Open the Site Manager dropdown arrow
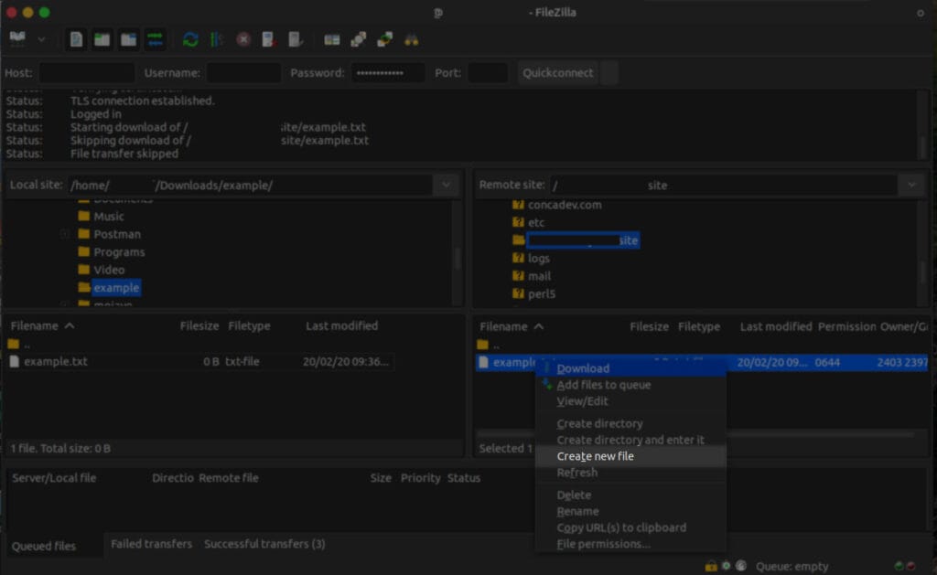 pyautogui.click(x=40, y=39)
